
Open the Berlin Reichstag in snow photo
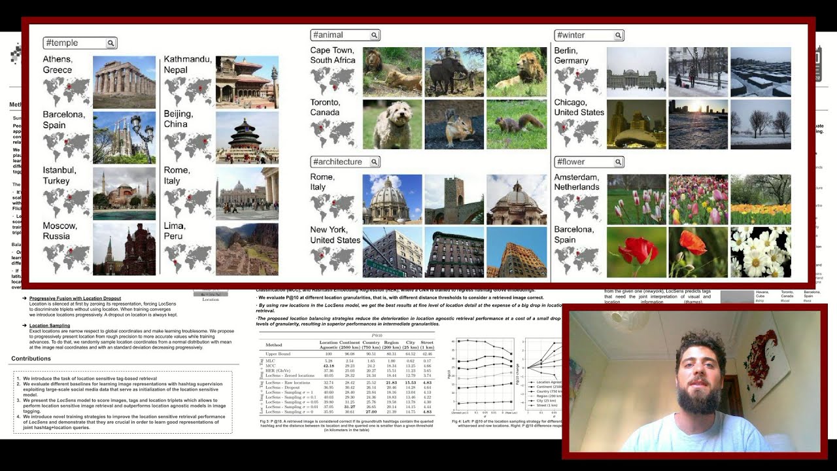pos(636,72)
